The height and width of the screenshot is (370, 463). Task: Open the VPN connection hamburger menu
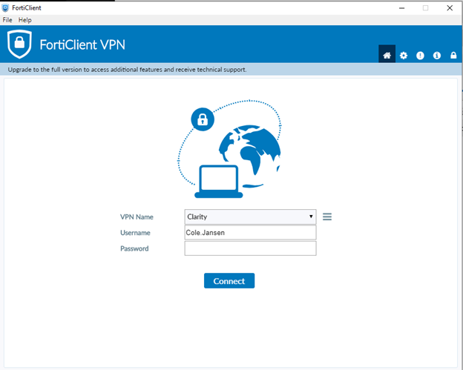click(327, 217)
